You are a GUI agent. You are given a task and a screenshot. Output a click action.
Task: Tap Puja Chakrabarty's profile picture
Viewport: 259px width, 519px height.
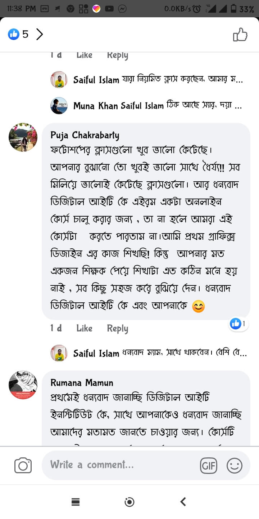[x=23, y=137]
